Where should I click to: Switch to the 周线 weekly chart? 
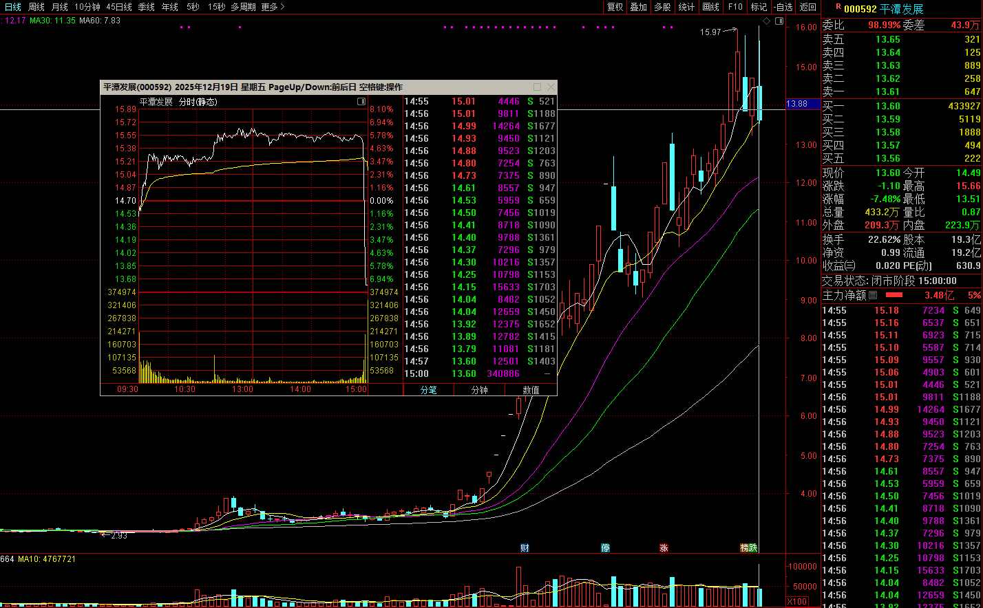[x=36, y=7]
